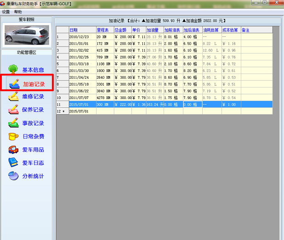This screenshot has width=284, height=240.
Task: Click the 1.75 格 before-fill gauge cell
Action: pyautogui.click(x=174, y=98)
